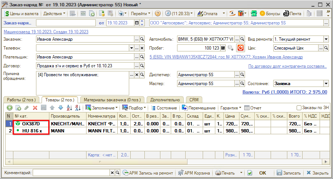Open АРМ Корзина

coord(194,173)
